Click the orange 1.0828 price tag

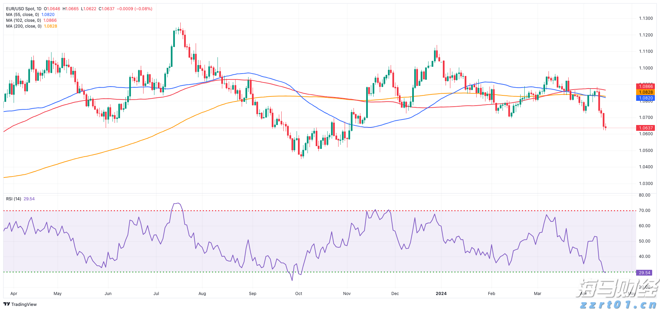(x=645, y=92)
